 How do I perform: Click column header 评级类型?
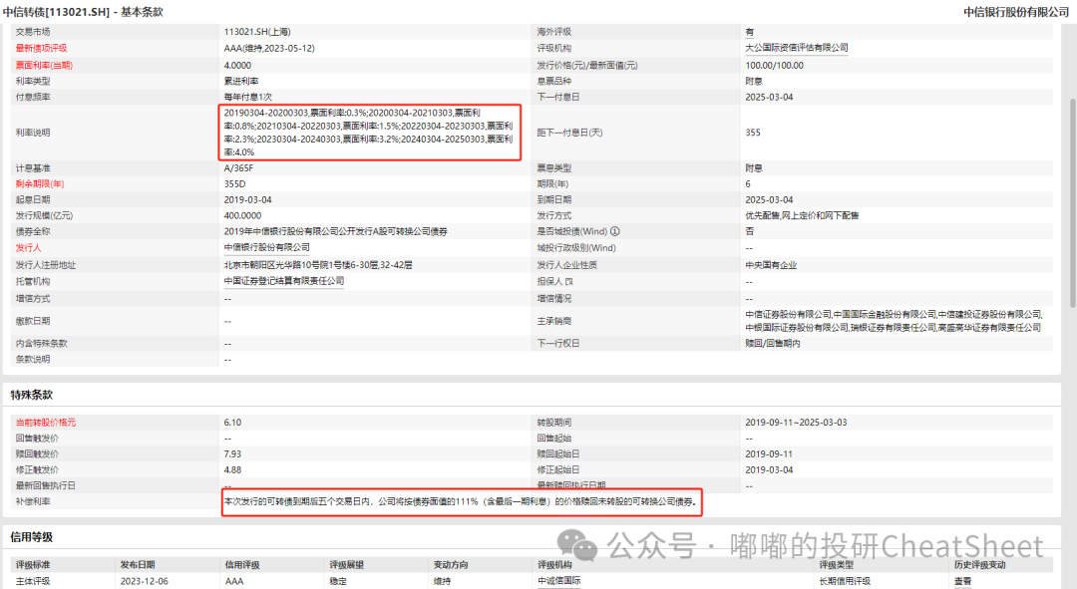[836, 565]
